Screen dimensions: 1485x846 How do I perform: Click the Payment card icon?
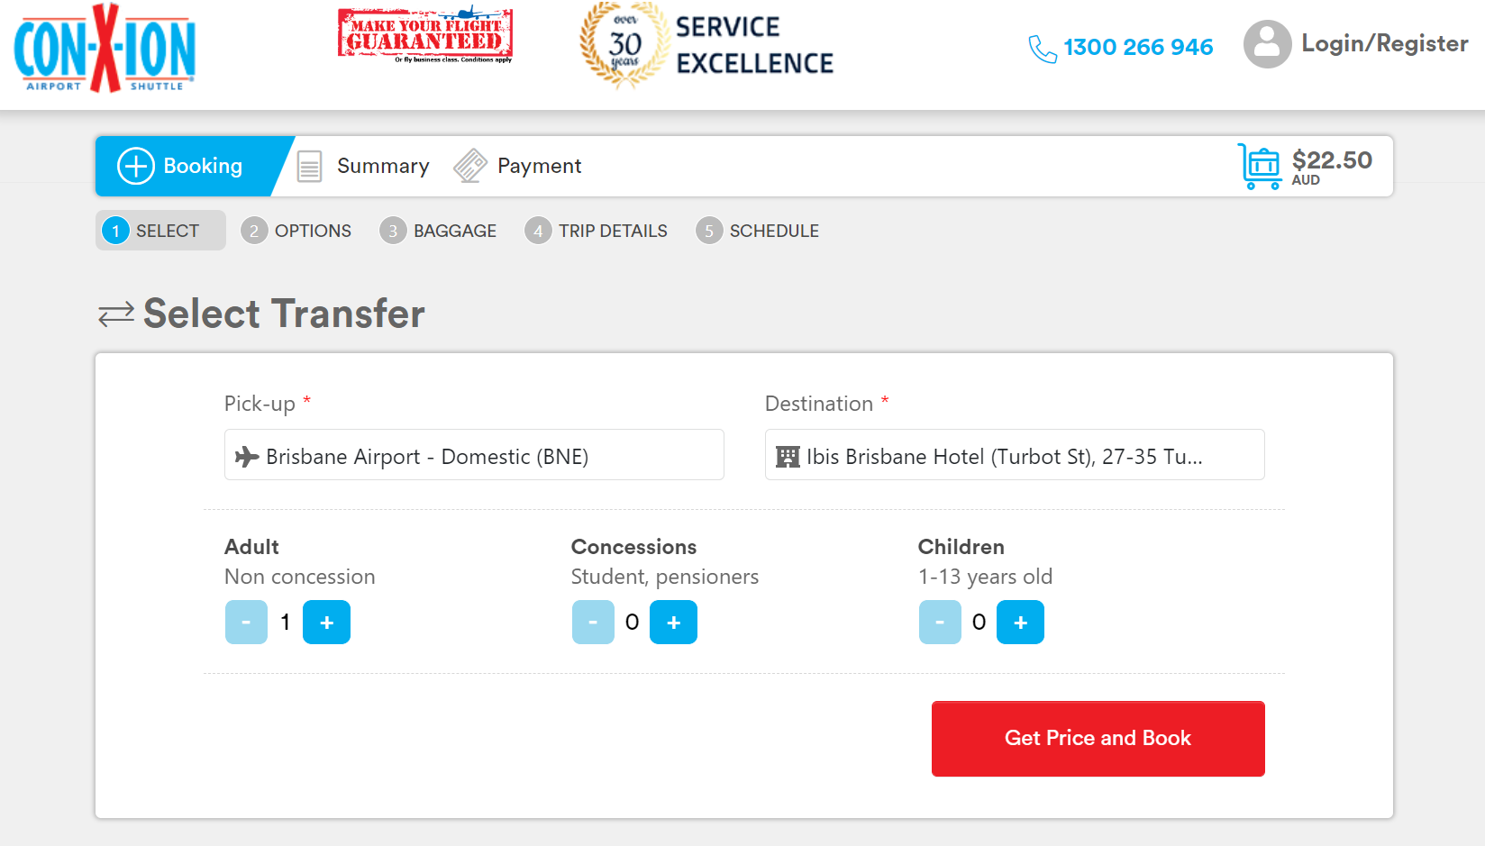click(470, 166)
